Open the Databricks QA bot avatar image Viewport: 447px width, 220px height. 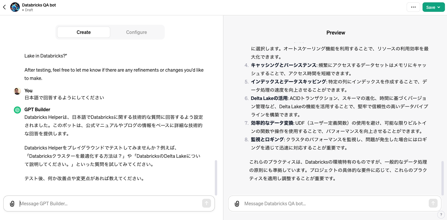[15, 7]
